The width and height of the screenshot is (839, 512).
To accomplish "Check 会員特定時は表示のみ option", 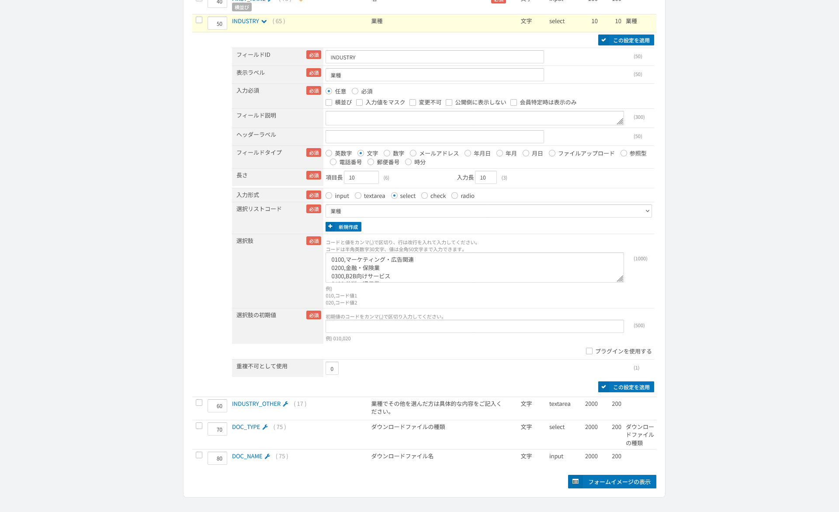I will pos(514,103).
